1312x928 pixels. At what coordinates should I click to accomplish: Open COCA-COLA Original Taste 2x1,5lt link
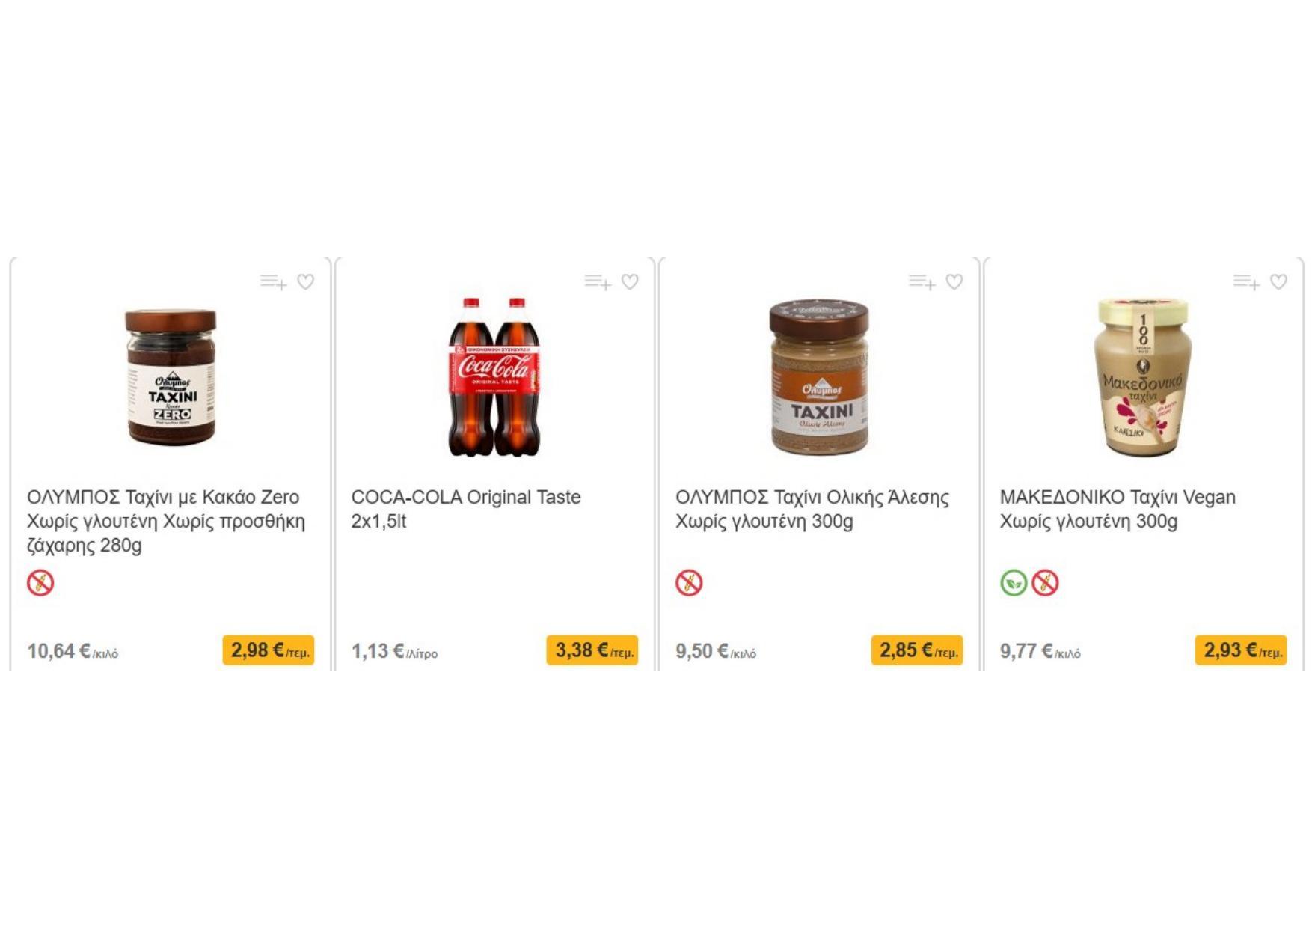click(x=465, y=509)
